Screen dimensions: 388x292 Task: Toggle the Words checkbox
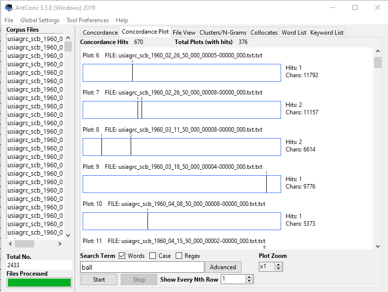(122, 256)
